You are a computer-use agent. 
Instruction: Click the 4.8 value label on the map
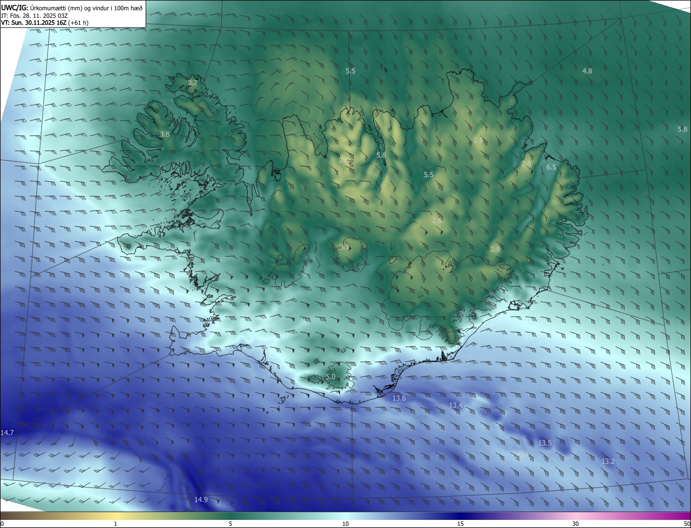click(x=587, y=71)
